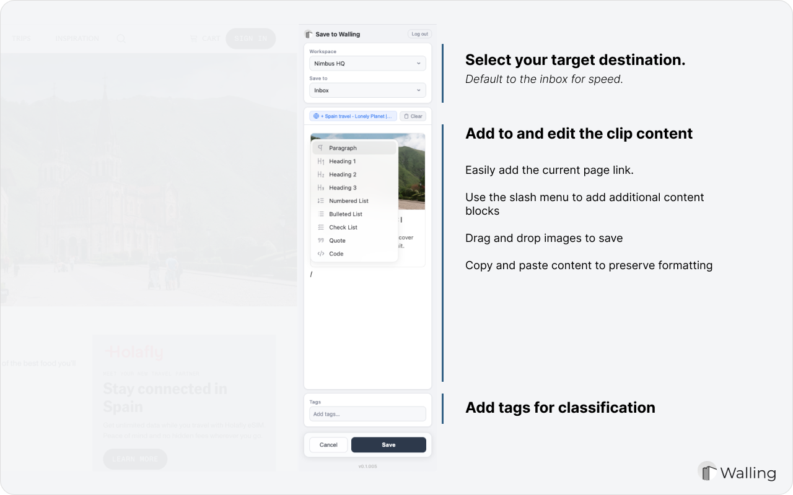This screenshot has height=495, width=793.
Task: Click the 'Stay connected in Spain' heading
Action: pyautogui.click(x=165, y=398)
